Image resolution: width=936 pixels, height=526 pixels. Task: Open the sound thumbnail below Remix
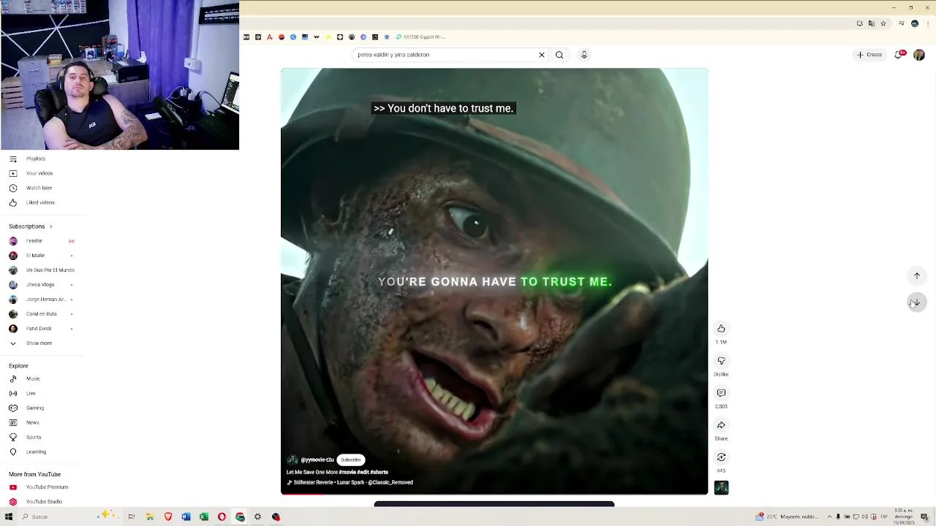[x=721, y=487]
